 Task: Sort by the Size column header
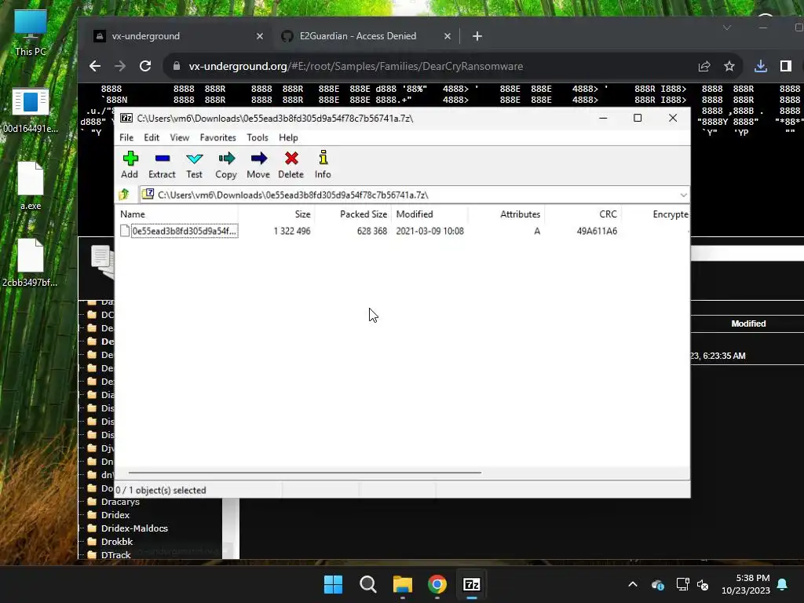click(276, 214)
